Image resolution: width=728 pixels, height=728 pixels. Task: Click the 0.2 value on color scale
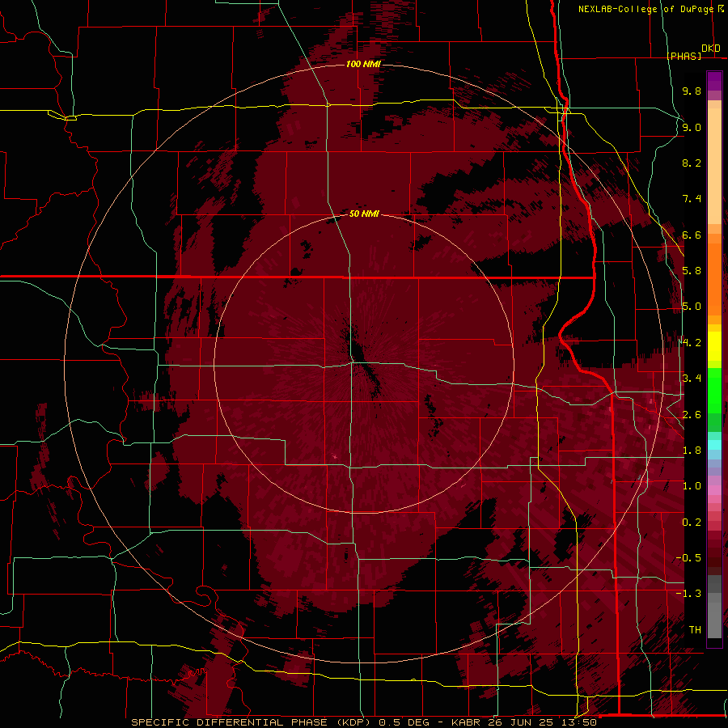pyautogui.click(x=692, y=523)
